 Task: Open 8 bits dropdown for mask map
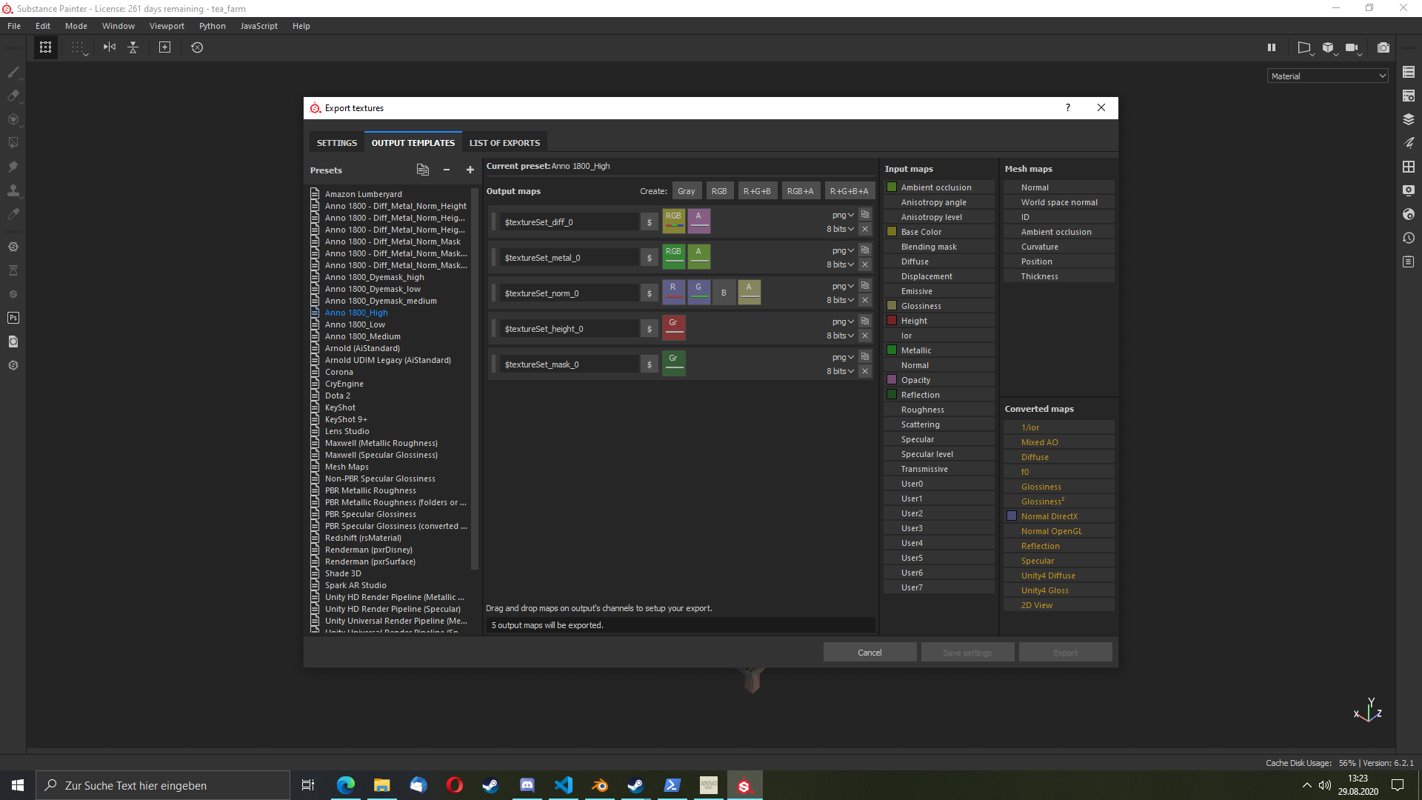[x=841, y=371]
